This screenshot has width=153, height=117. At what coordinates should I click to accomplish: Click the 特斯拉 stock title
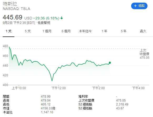pyautogui.click(x=10, y=4)
